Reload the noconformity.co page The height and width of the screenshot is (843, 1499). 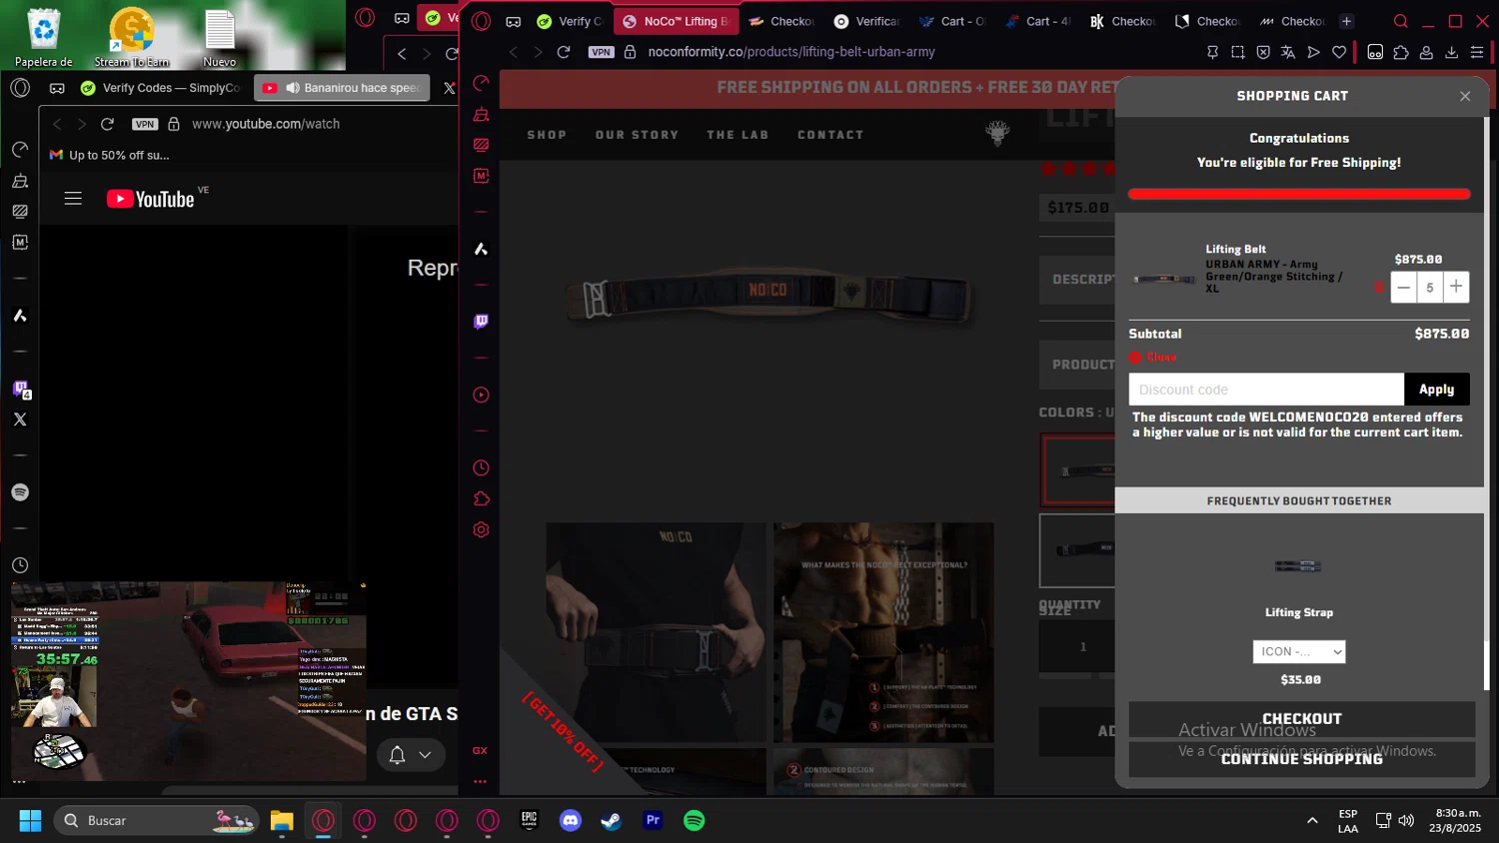(x=564, y=52)
